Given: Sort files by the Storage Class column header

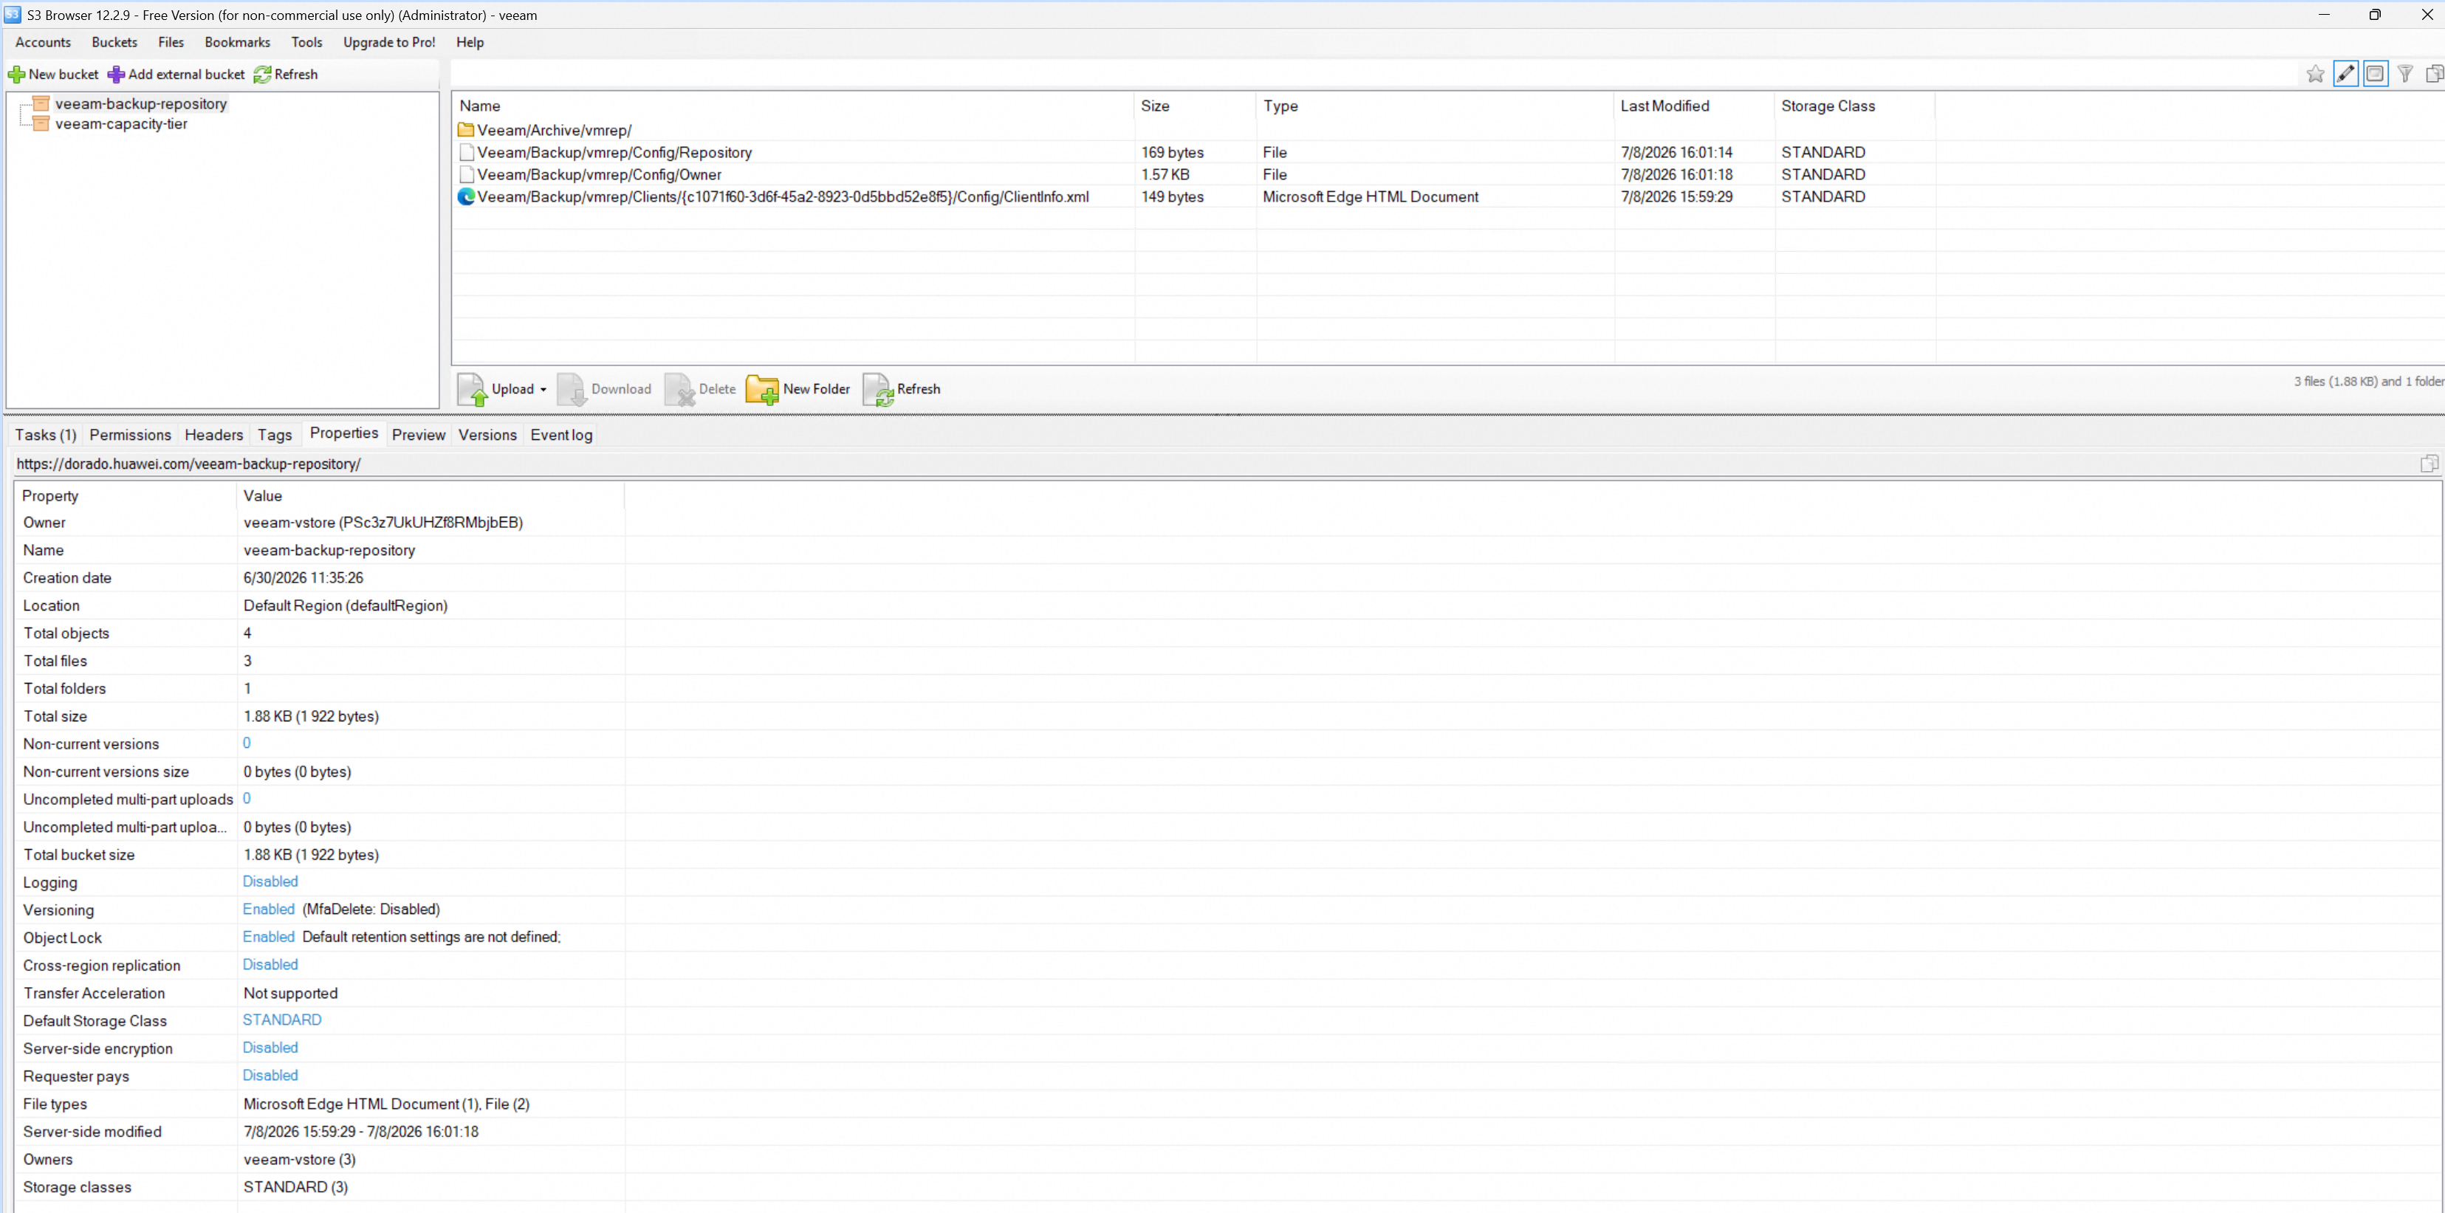Looking at the screenshot, I should click(x=1854, y=106).
